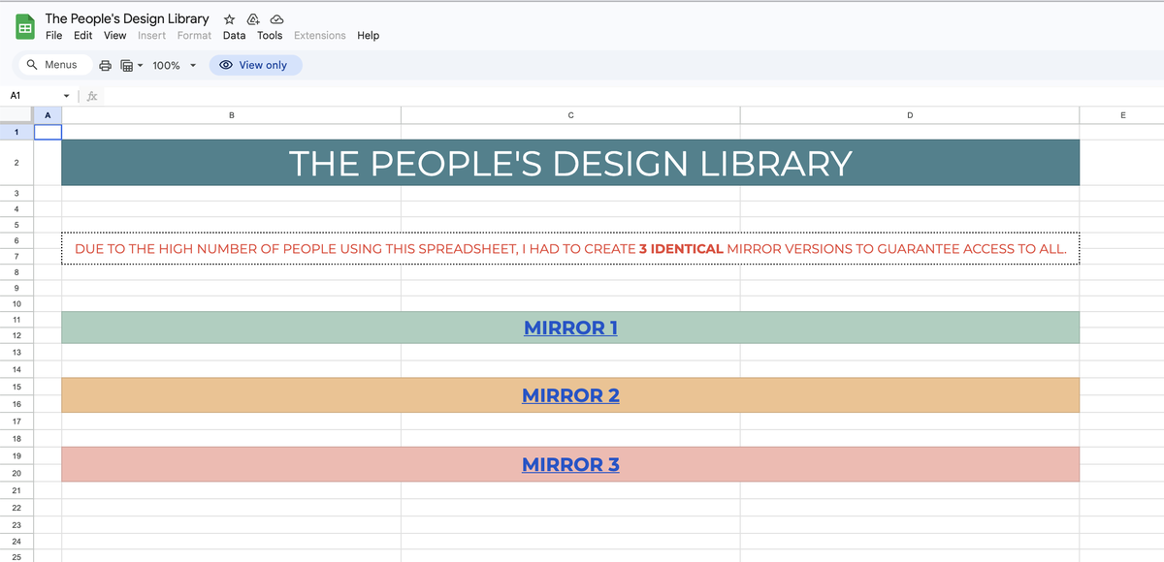Check the cloud document status icon

276,19
